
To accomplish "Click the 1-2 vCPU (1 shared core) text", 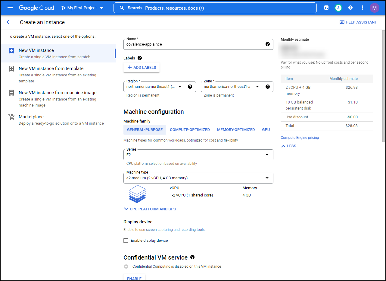I will [191, 195].
